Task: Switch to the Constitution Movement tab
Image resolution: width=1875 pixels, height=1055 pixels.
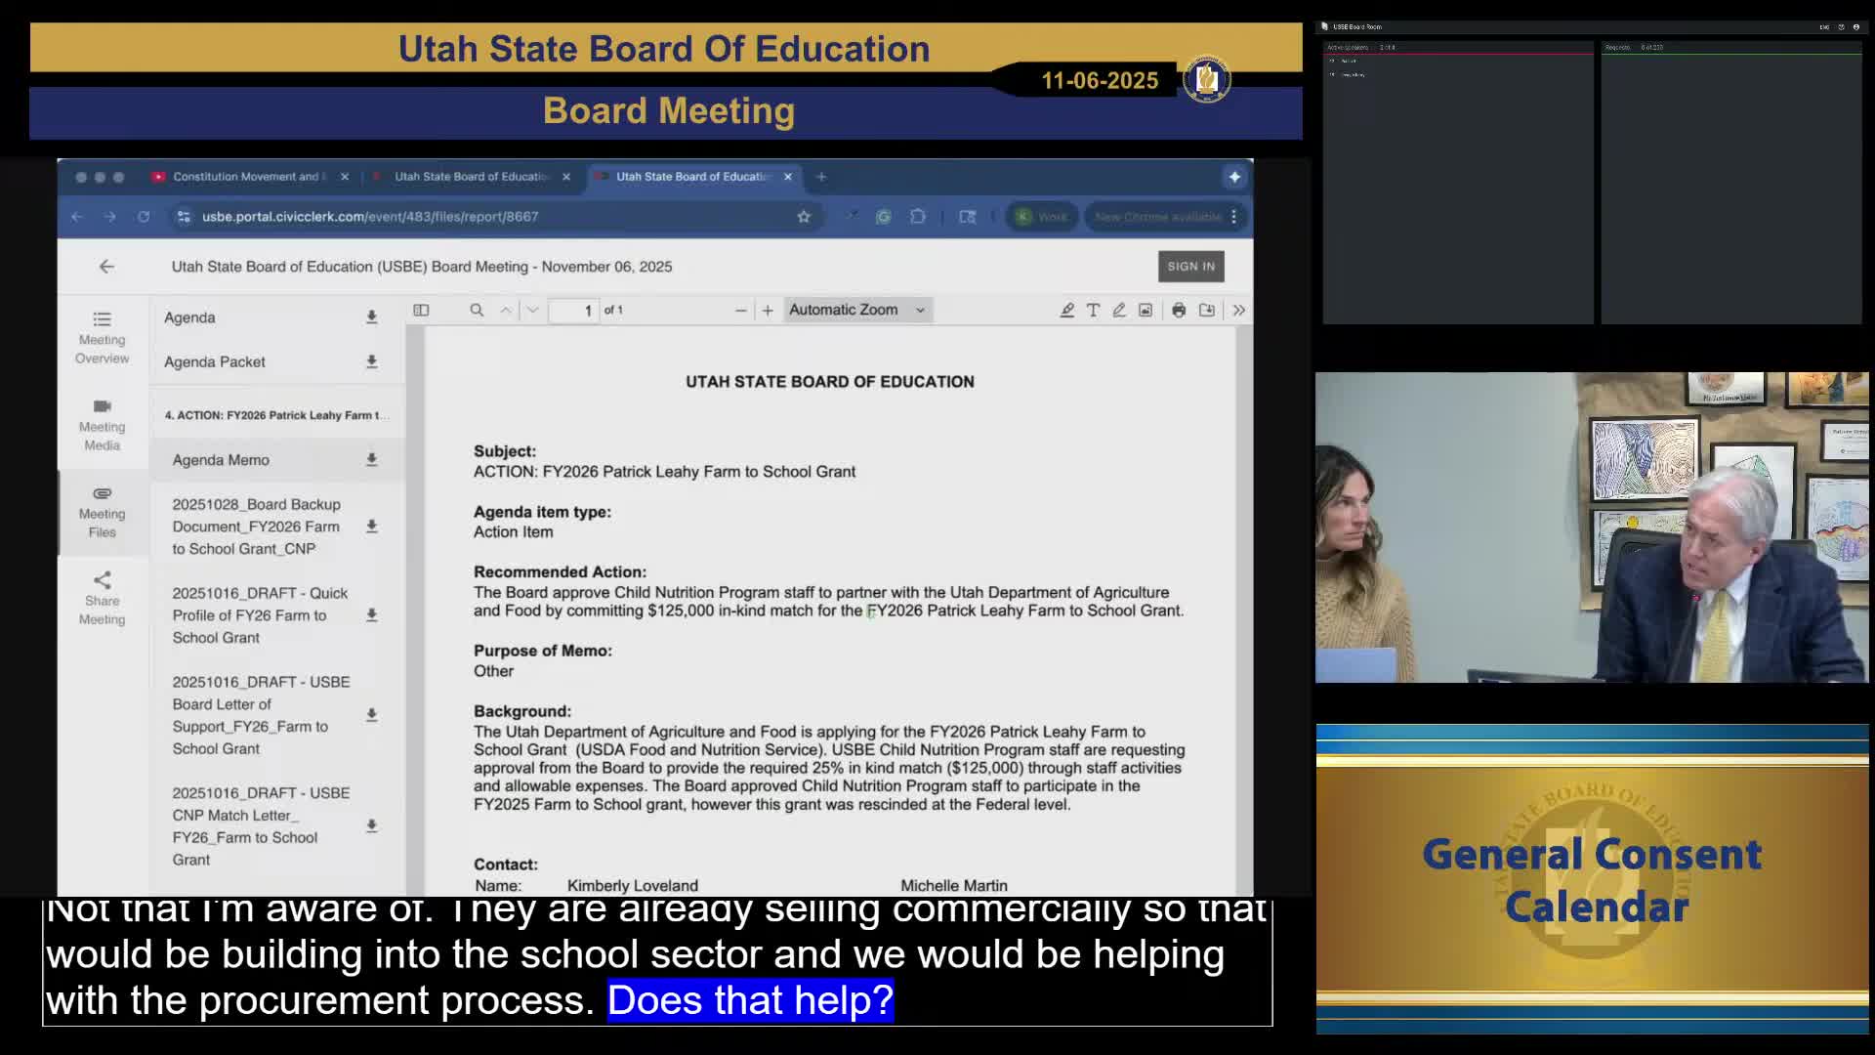Action: 244,177
